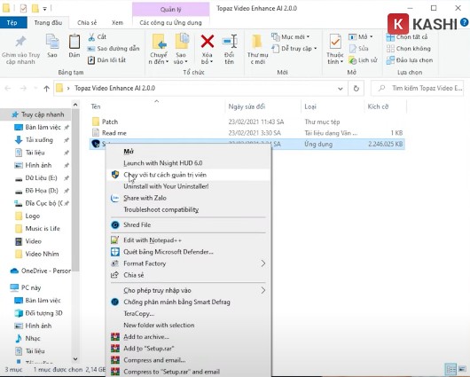Viewport: 470px width, 377px height.
Task: Expand the address bar history dropdown
Action: [x=341, y=89]
